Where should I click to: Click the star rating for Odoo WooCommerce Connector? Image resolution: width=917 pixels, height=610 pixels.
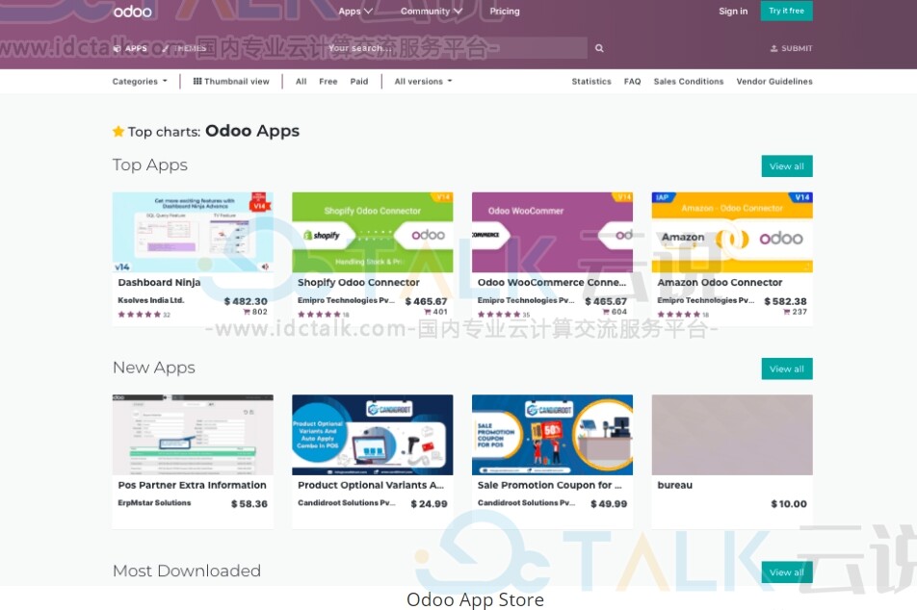[499, 315]
